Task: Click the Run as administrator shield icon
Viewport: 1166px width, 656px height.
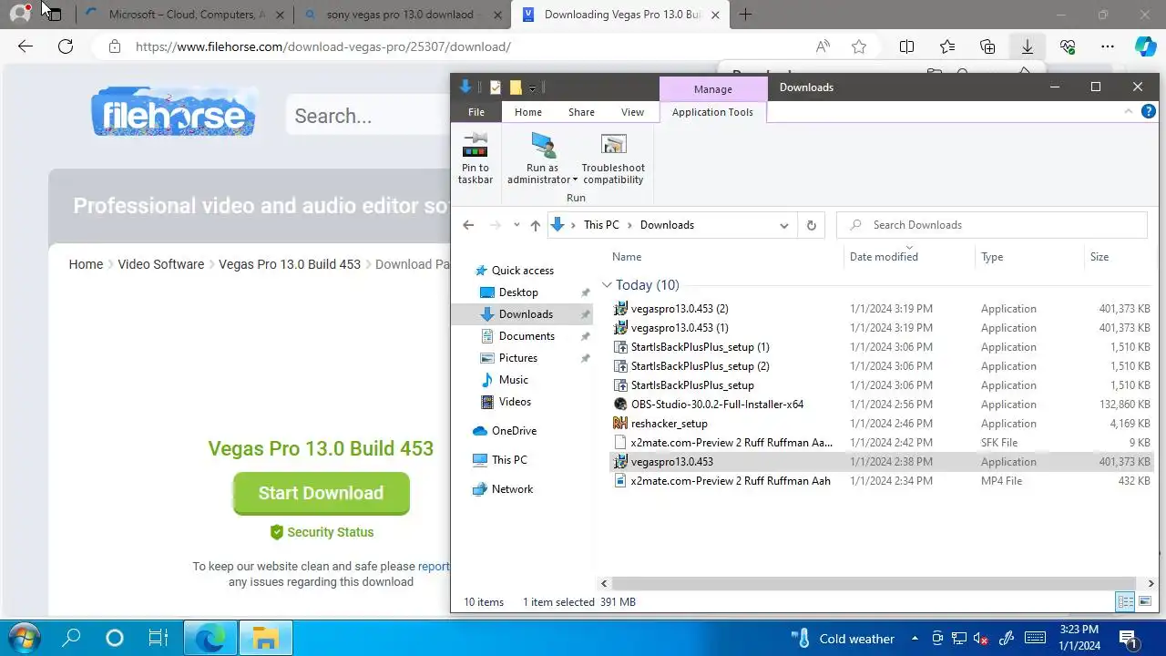Action: tap(543, 145)
